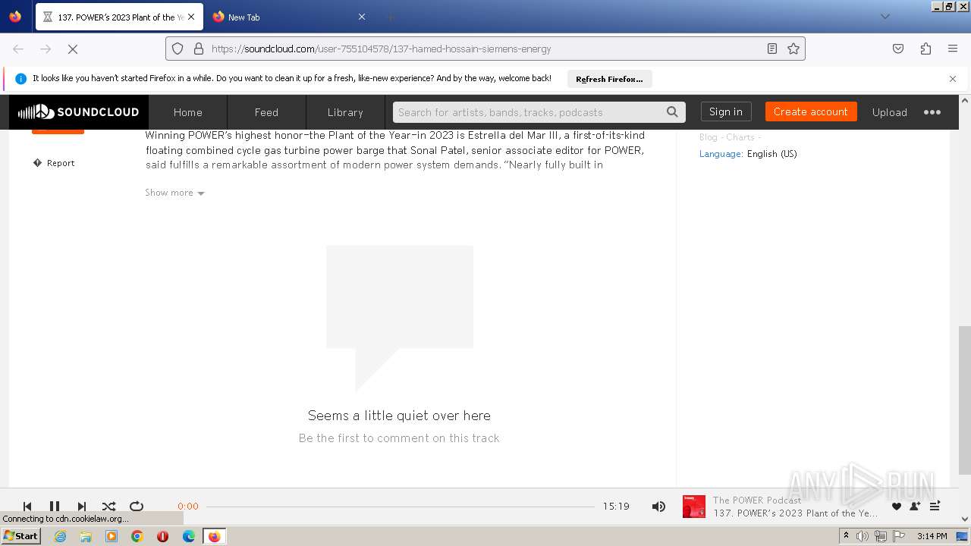
Task: Launch Opera from the taskbar
Action: pyautogui.click(x=162, y=536)
